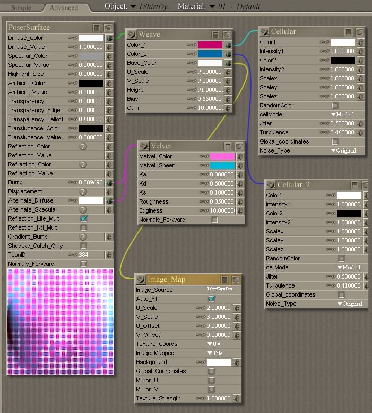Screen dimensions: 372x413
Task: Open the Material selector dropdown
Action: point(212,6)
